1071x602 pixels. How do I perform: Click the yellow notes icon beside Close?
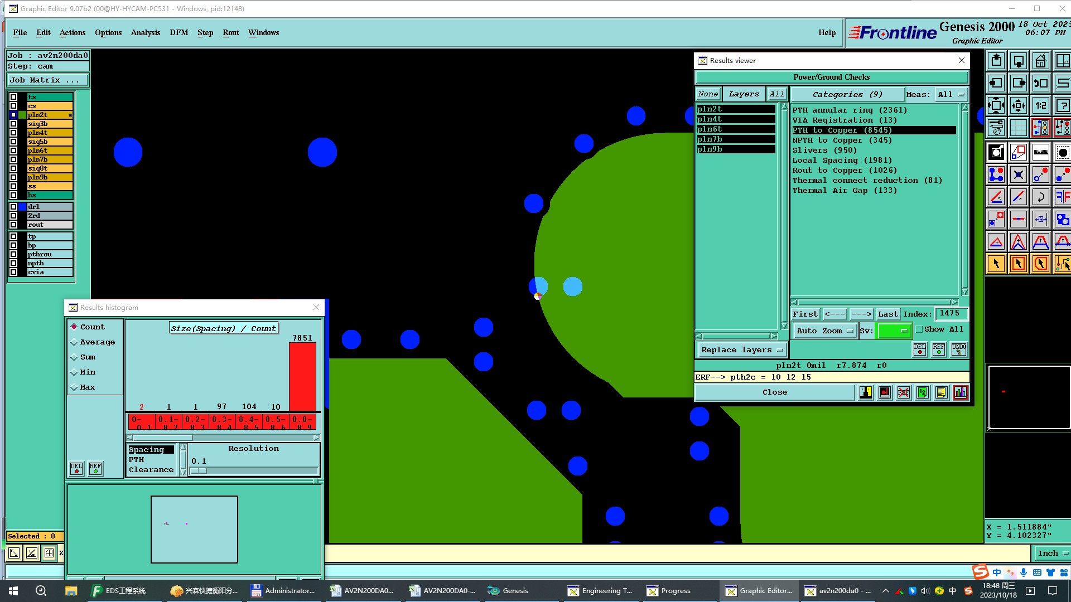coord(942,392)
